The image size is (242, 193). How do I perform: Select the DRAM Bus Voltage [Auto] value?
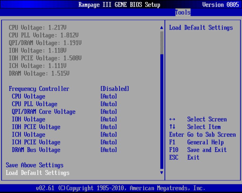click(109, 150)
